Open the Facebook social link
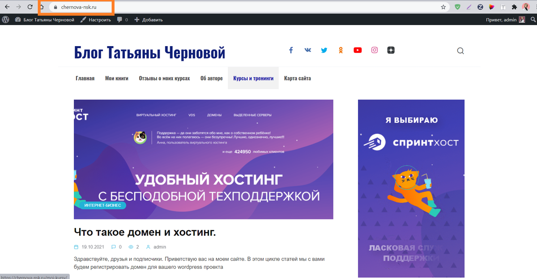Viewport: 537px width, 279px height. [x=291, y=51]
